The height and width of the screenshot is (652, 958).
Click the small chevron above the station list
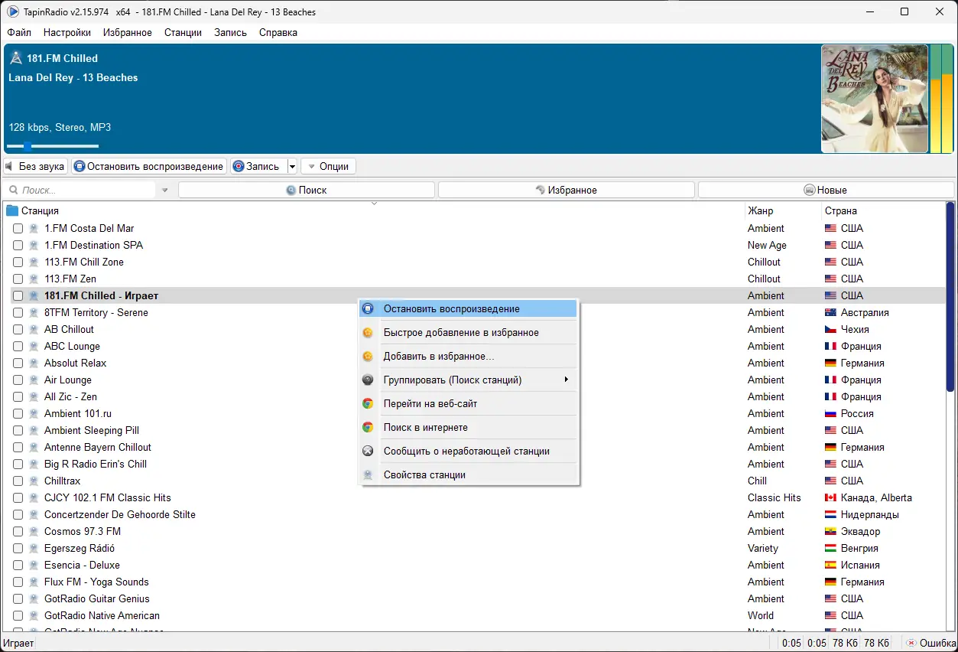click(374, 204)
